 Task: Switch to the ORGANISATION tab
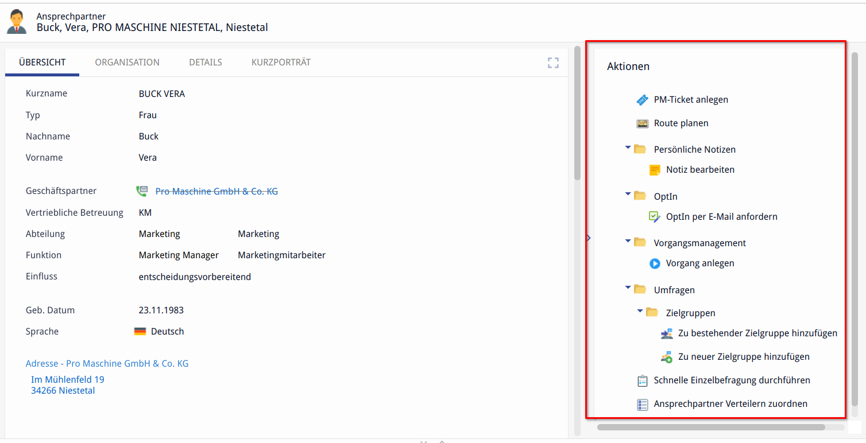[x=127, y=62]
